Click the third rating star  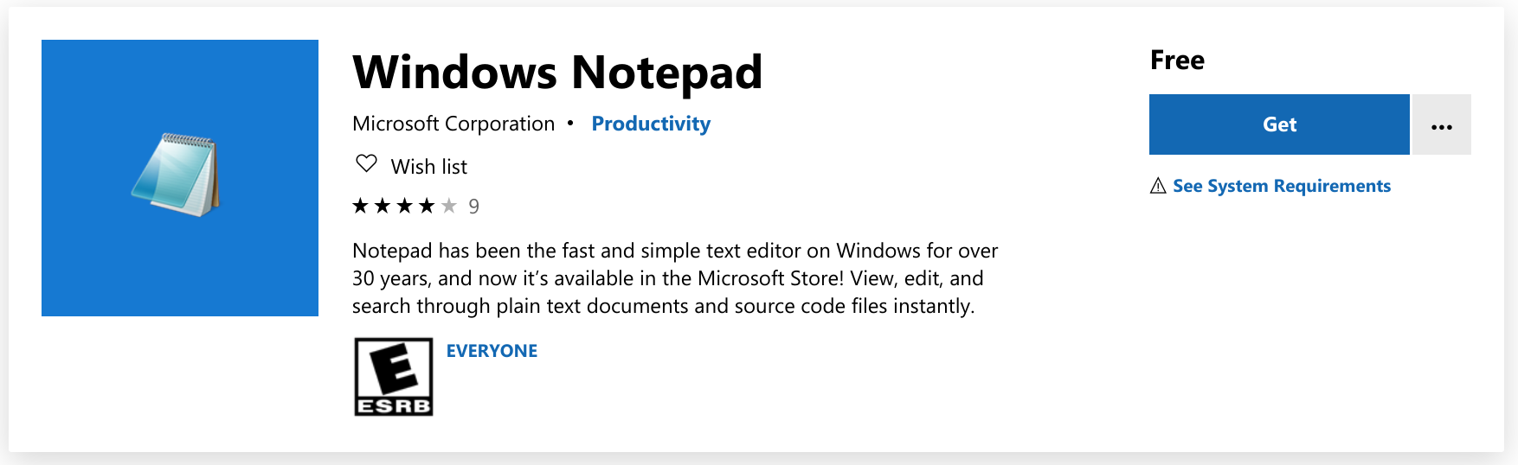coord(404,206)
